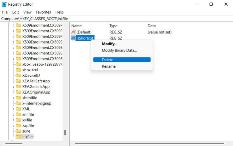Viewport: 233px width, 146px height.
Task: Select the (Default) value's ab string icon
Action: (x=74, y=32)
